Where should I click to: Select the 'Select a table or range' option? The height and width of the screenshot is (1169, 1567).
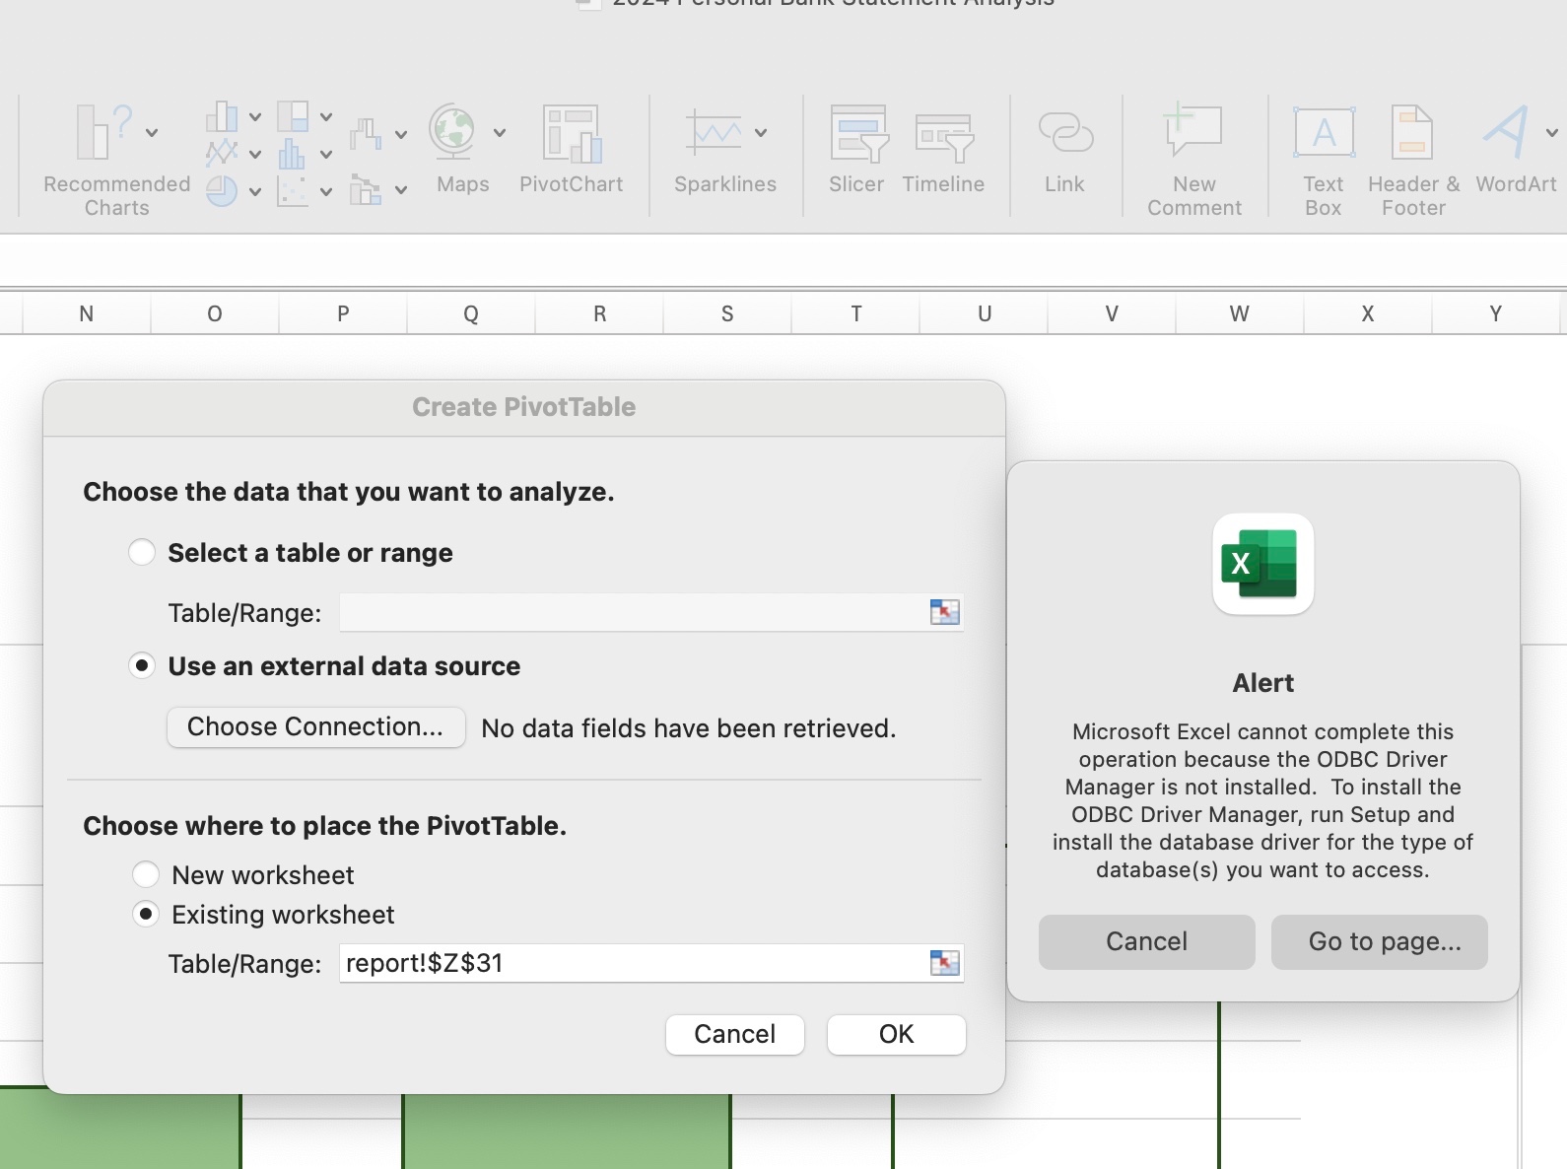coord(142,552)
